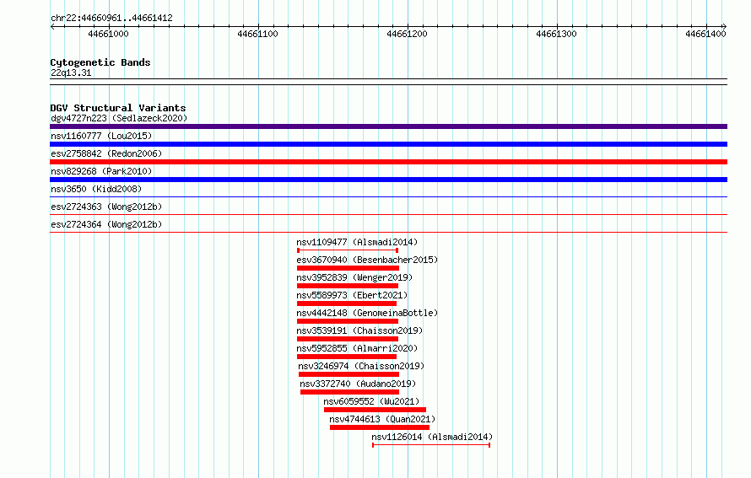Screen dimensions: 751x478
Task: Select the 22q13.31 band label
Action: (71, 73)
